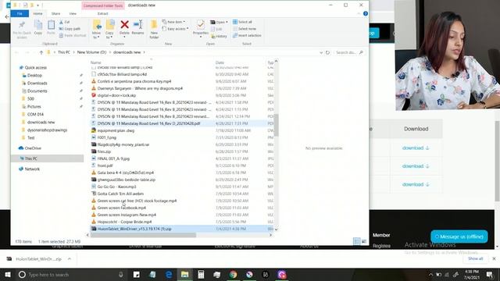The height and width of the screenshot is (281, 500).
Task: Show file History
Action: pyautogui.click(x=219, y=37)
